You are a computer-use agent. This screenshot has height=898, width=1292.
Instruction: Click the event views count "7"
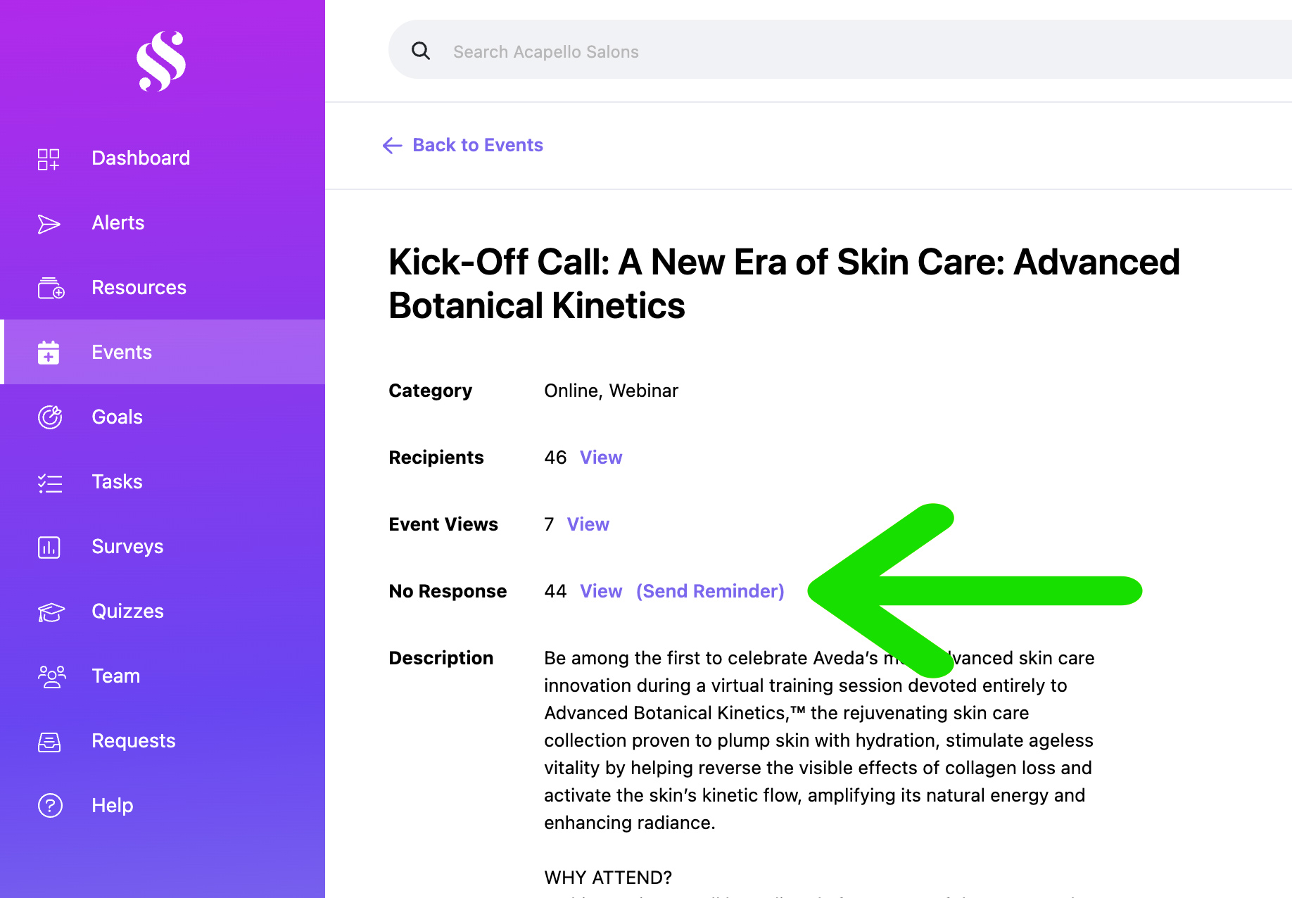tap(549, 524)
